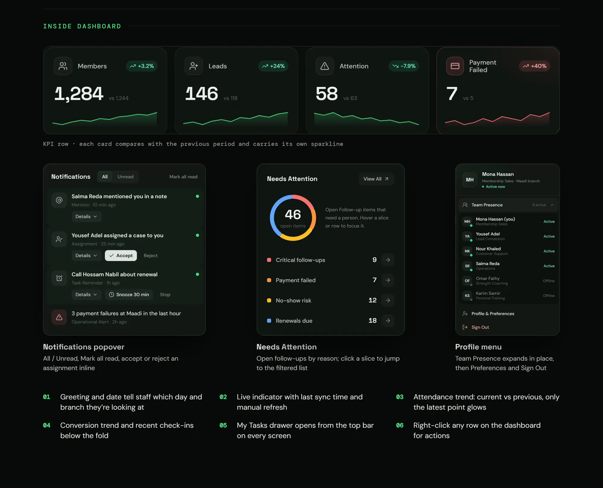This screenshot has height=488, width=603.
Task: Click the donut chart showing 46 open items
Action: (293, 217)
